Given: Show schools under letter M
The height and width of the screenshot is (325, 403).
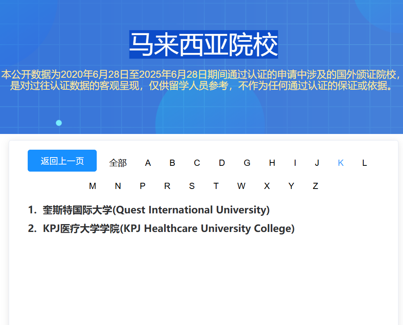Looking at the screenshot, I should [x=93, y=186].
